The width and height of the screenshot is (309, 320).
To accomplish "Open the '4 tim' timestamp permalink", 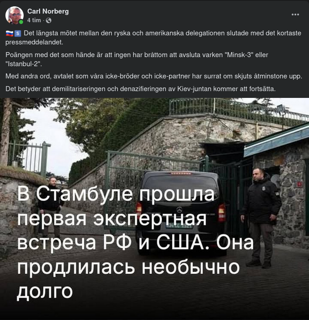I will 34,20.
